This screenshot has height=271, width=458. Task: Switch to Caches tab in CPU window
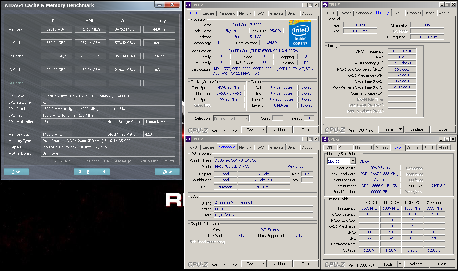pos(209,13)
